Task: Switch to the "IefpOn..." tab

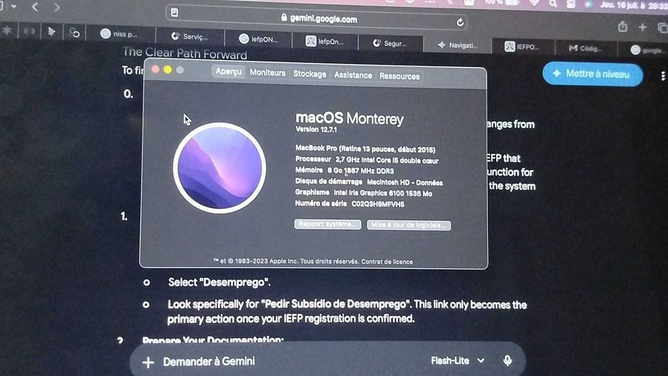Action: [325, 41]
